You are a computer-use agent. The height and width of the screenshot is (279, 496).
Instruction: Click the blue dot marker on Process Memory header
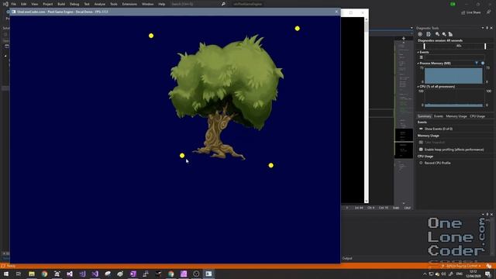pos(483,64)
